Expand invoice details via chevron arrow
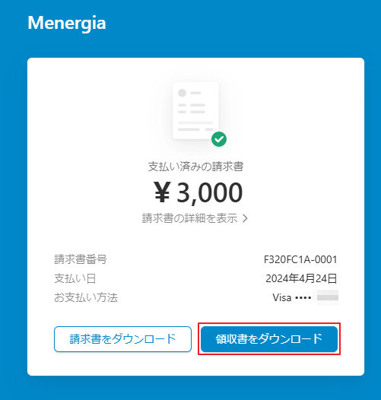 pyautogui.click(x=245, y=218)
